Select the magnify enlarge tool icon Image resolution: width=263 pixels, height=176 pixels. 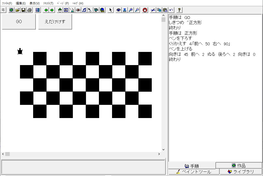click(131, 10)
